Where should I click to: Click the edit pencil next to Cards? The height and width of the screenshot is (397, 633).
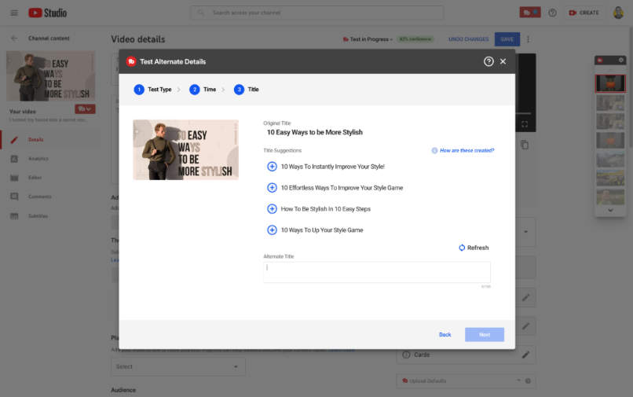pos(525,355)
